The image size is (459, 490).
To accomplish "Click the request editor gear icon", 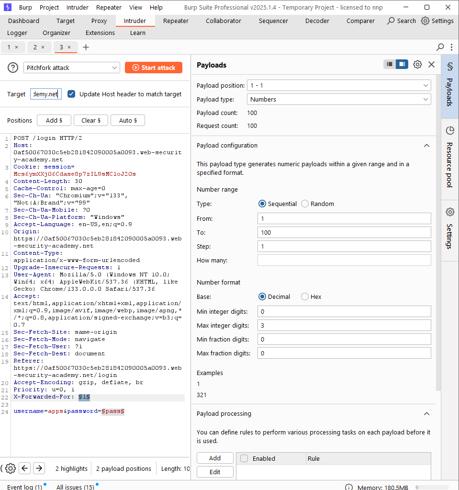I will 11,468.
